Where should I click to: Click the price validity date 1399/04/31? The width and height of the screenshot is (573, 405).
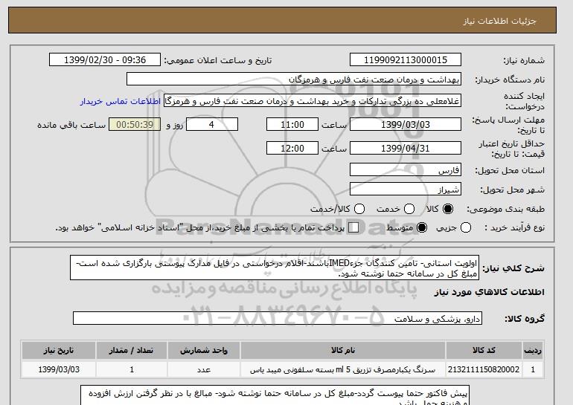click(406, 148)
